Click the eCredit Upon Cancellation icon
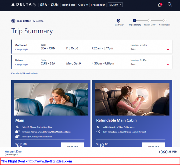This screenshot has width=180, height=165. [x=17, y=137]
